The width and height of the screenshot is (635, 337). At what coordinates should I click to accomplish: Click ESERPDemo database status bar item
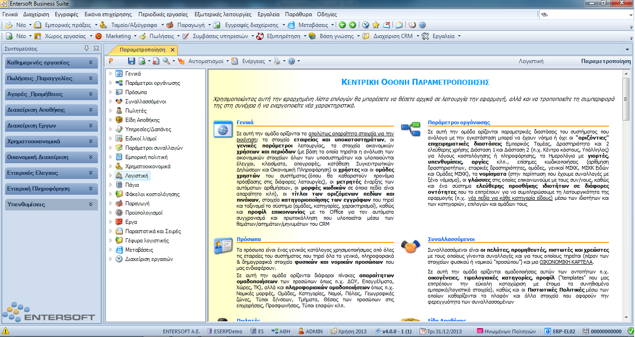click(225, 331)
